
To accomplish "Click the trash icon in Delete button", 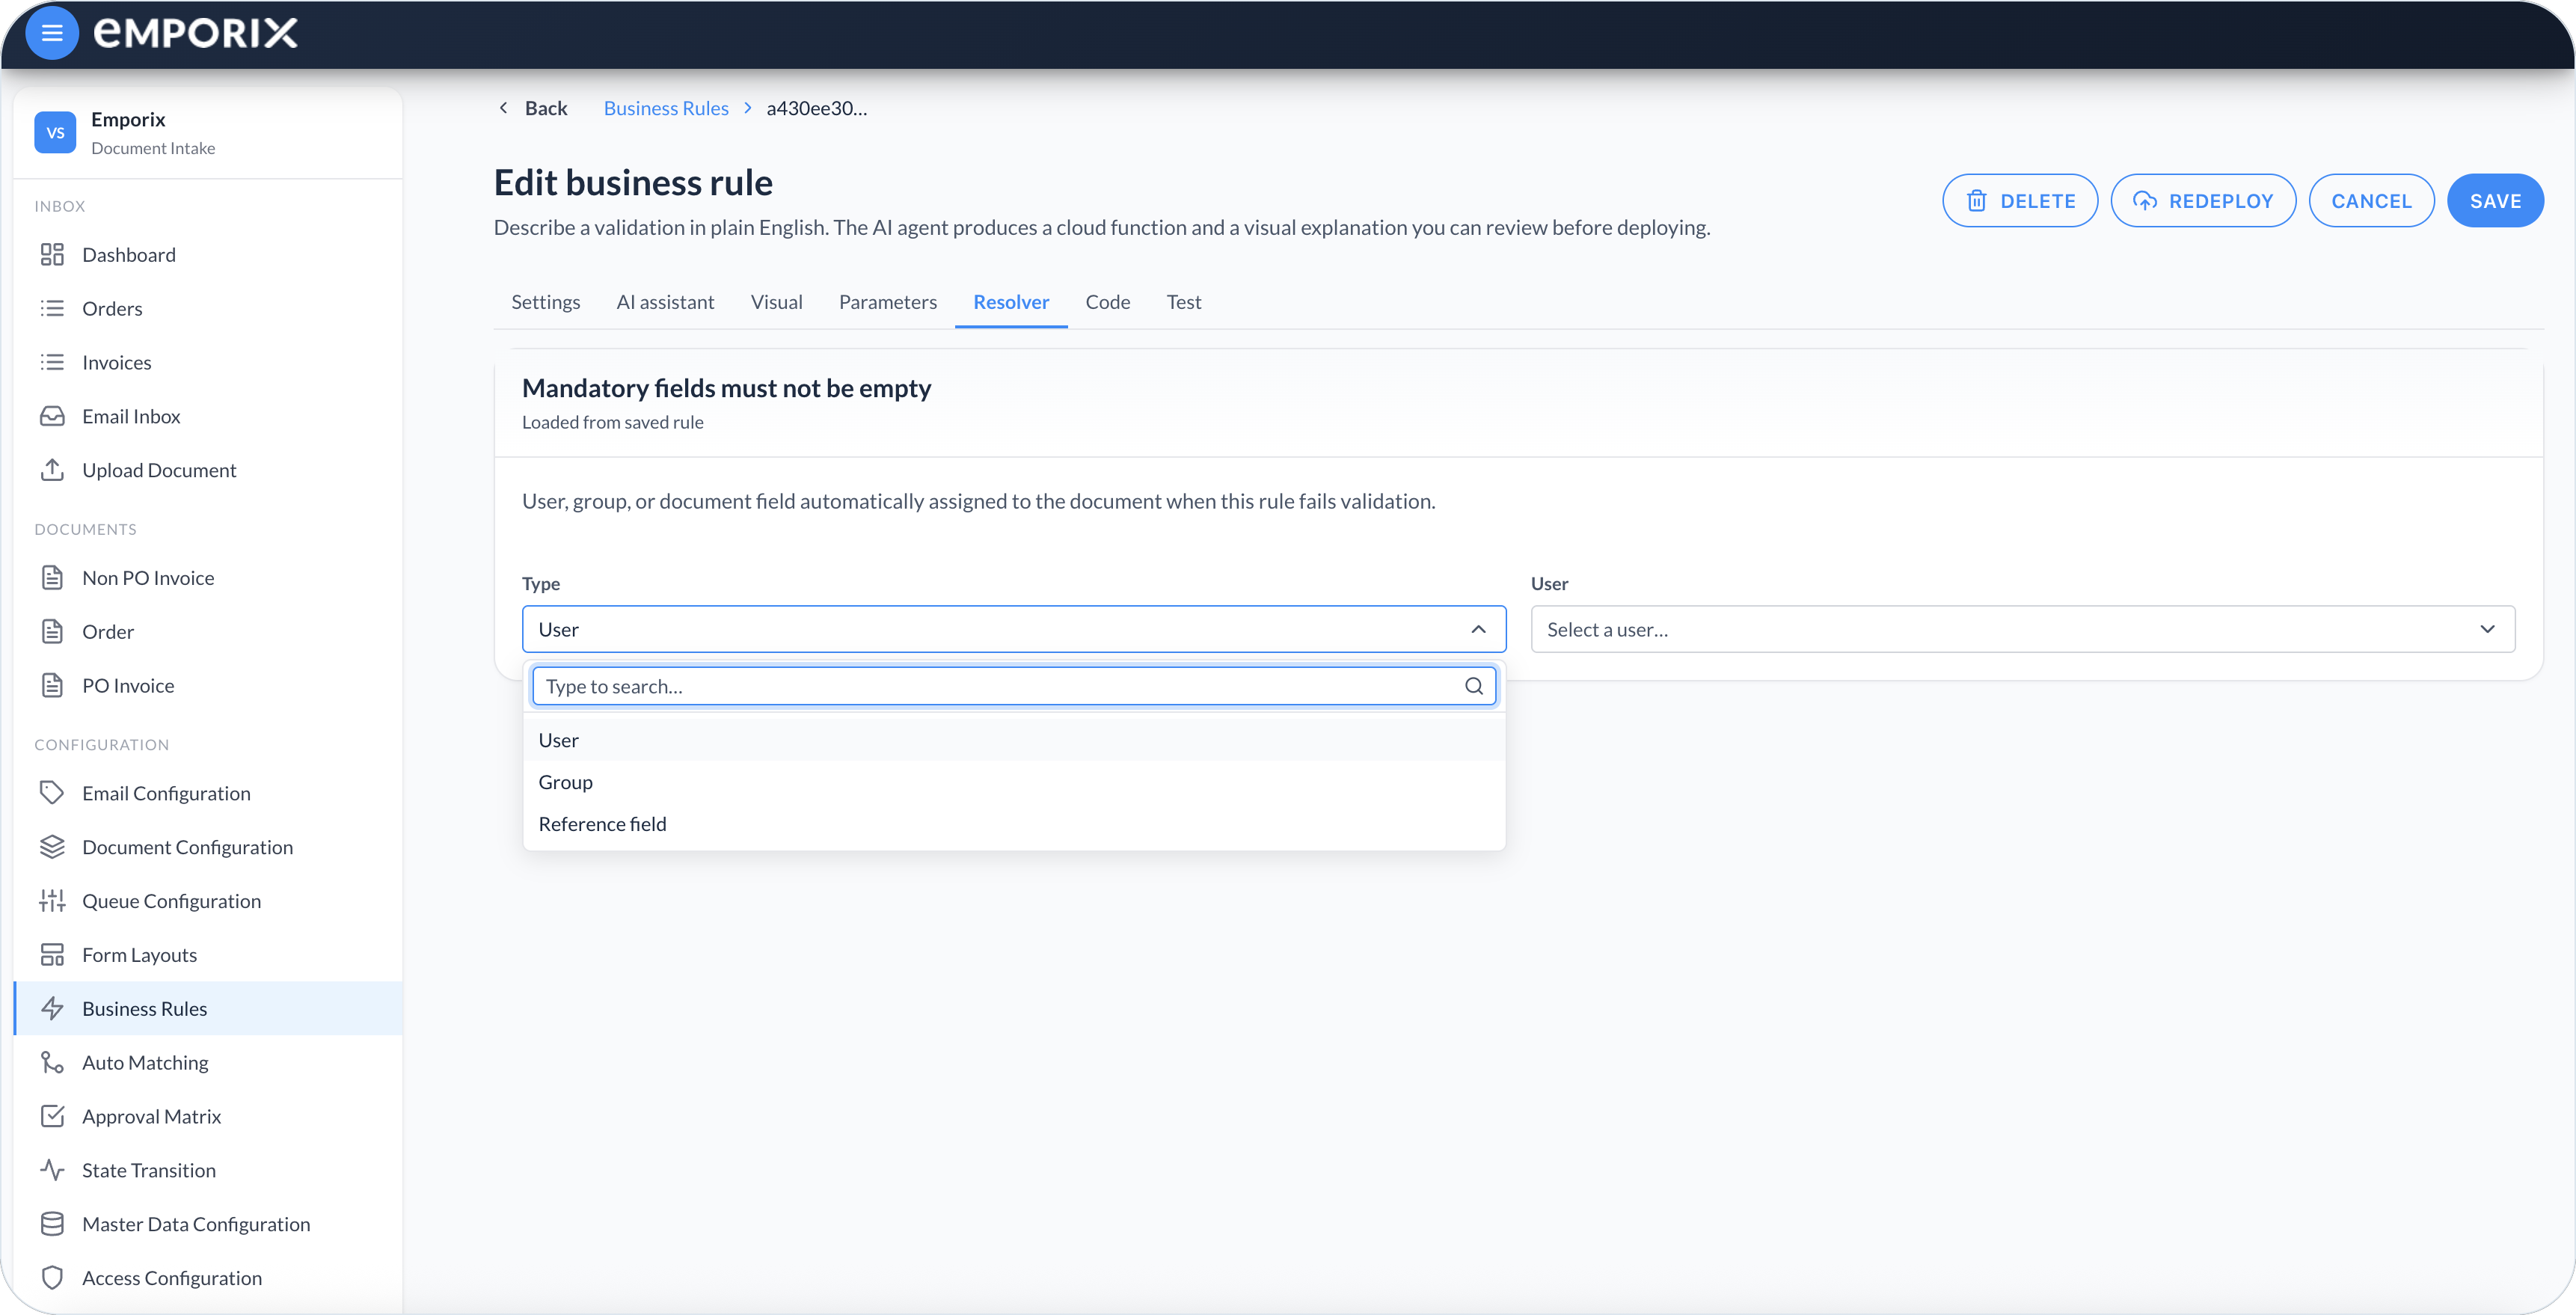I will pos(1977,201).
